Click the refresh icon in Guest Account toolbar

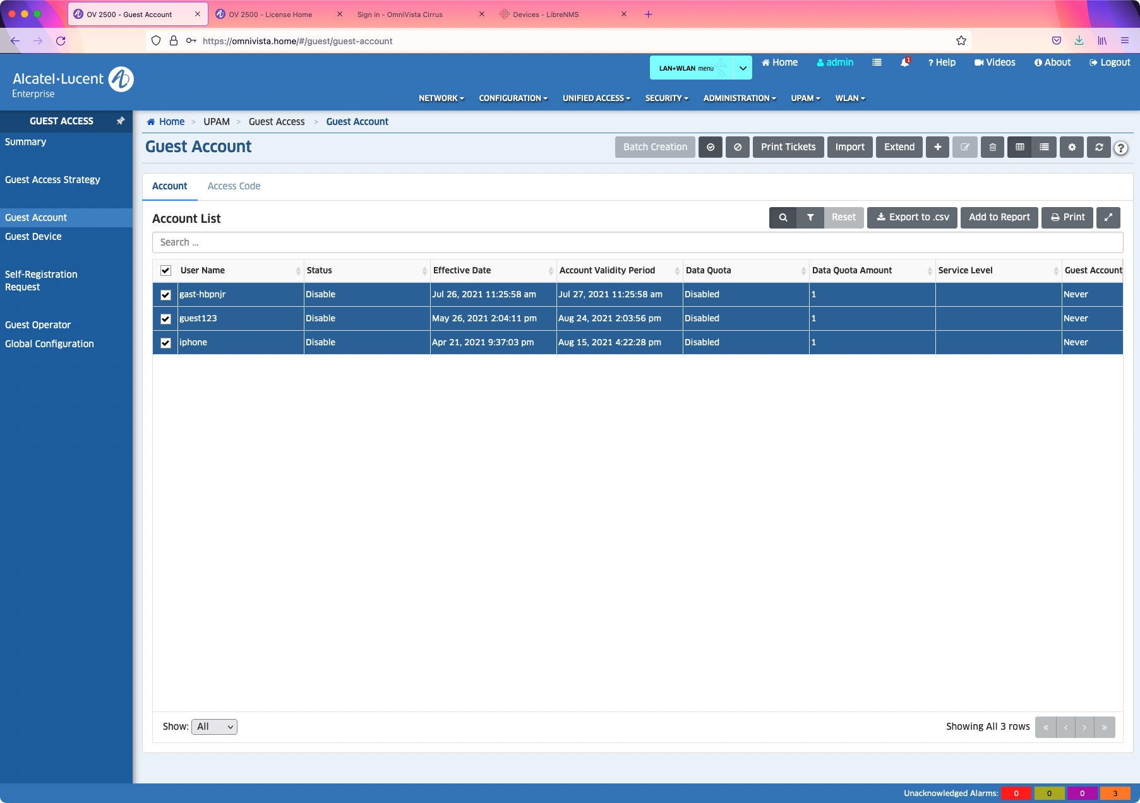(x=1099, y=147)
